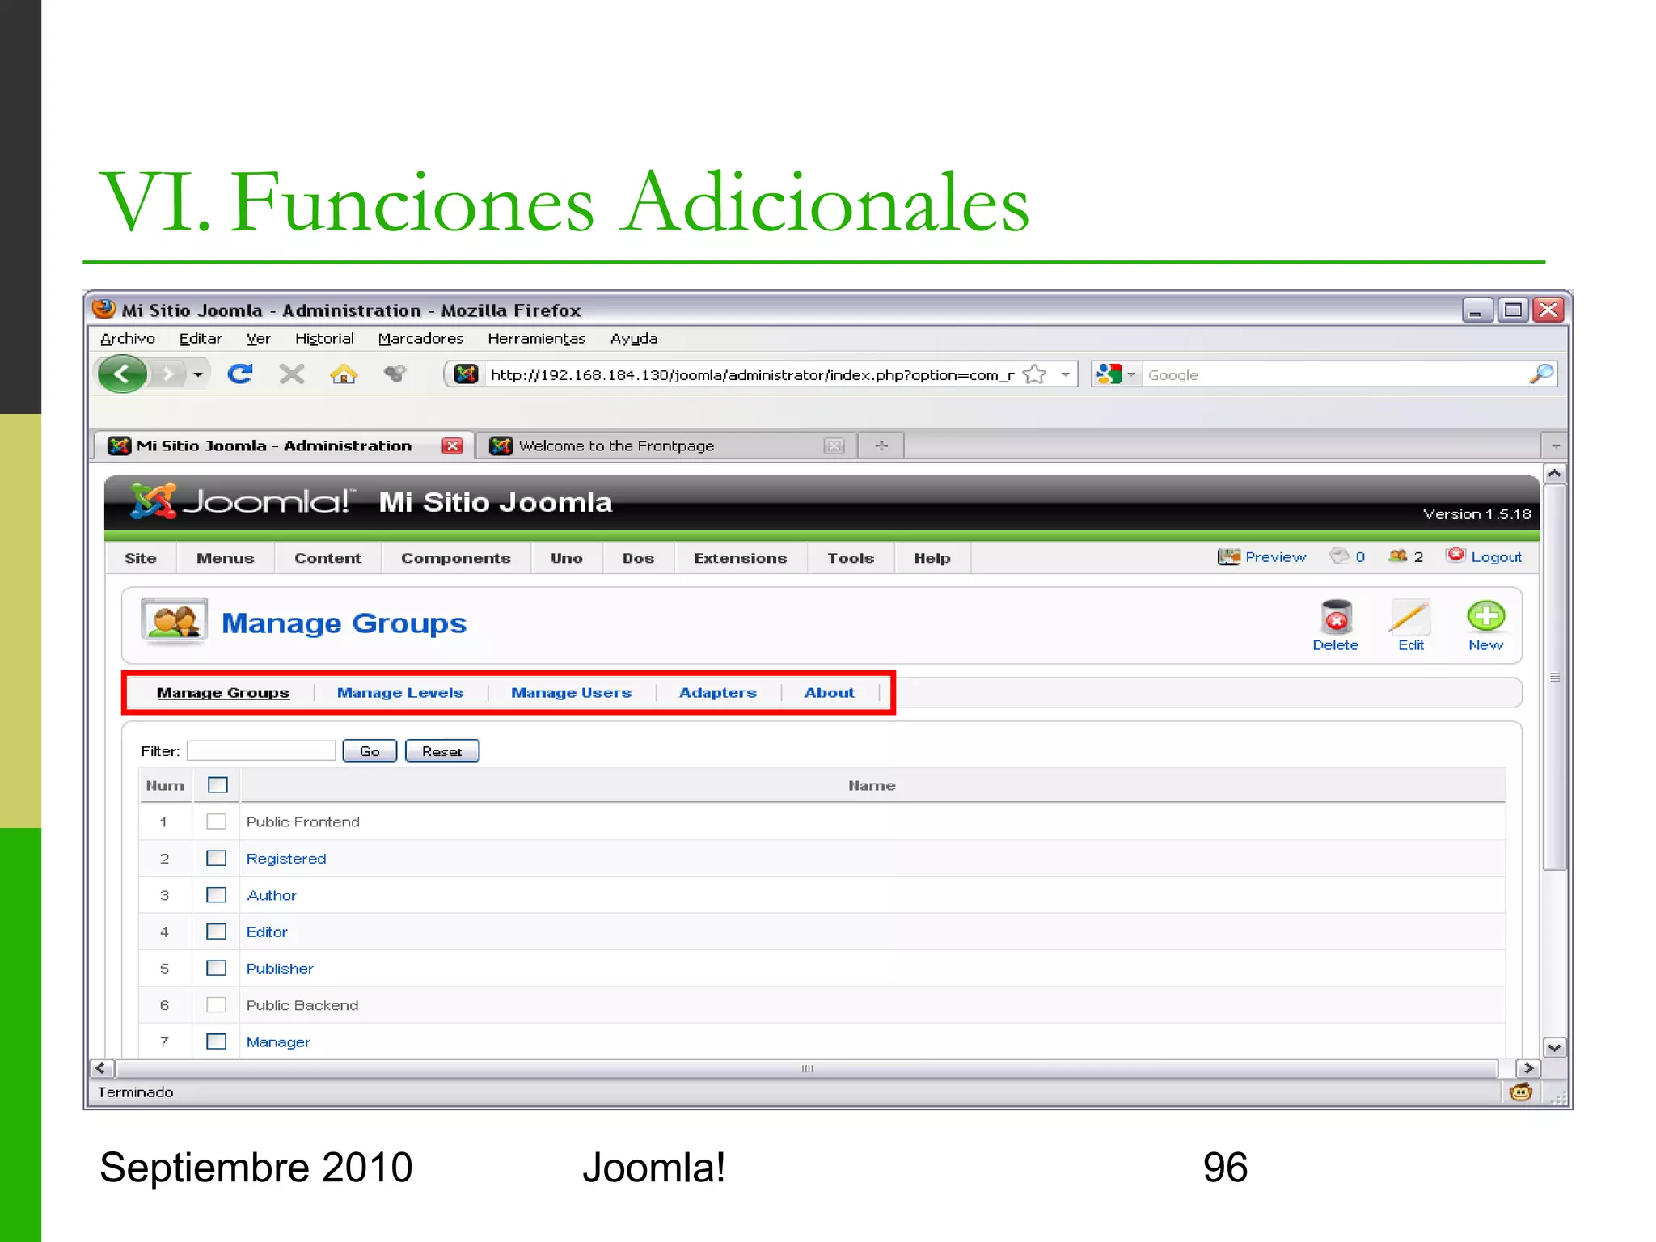1656x1242 pixels.
Task: Check the box for the Manager group
Action: click(216, 1041)
